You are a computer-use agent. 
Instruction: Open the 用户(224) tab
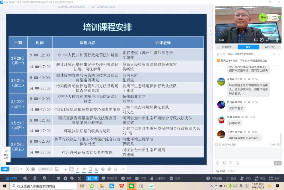(270, 47)
